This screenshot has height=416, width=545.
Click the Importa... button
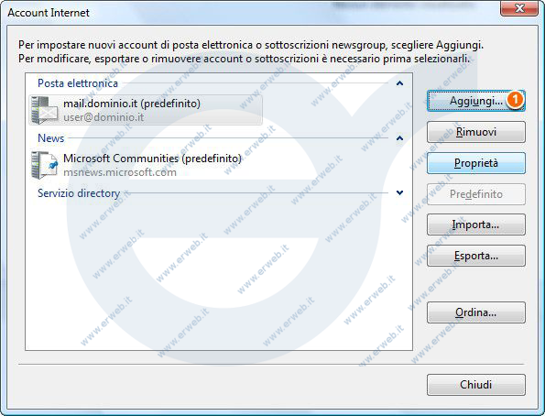pos(475,224)
